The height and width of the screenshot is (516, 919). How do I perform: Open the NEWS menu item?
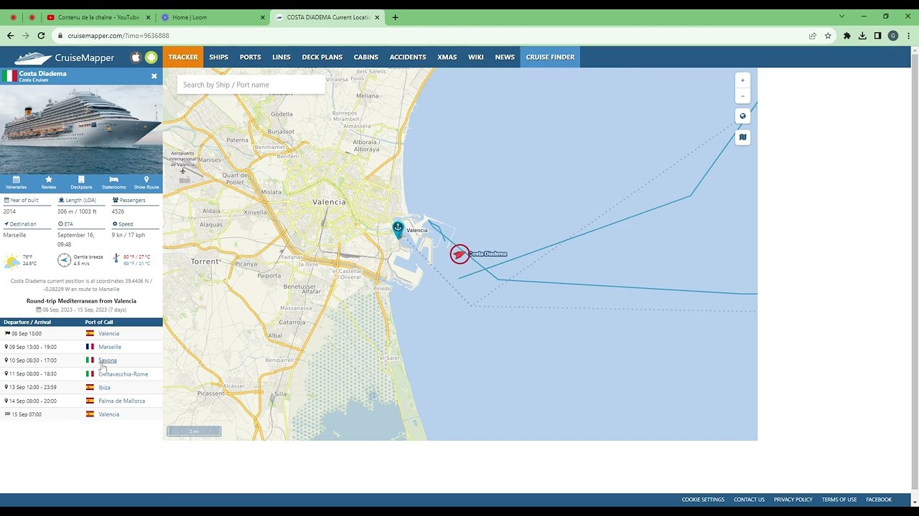[x=505, y=57]
